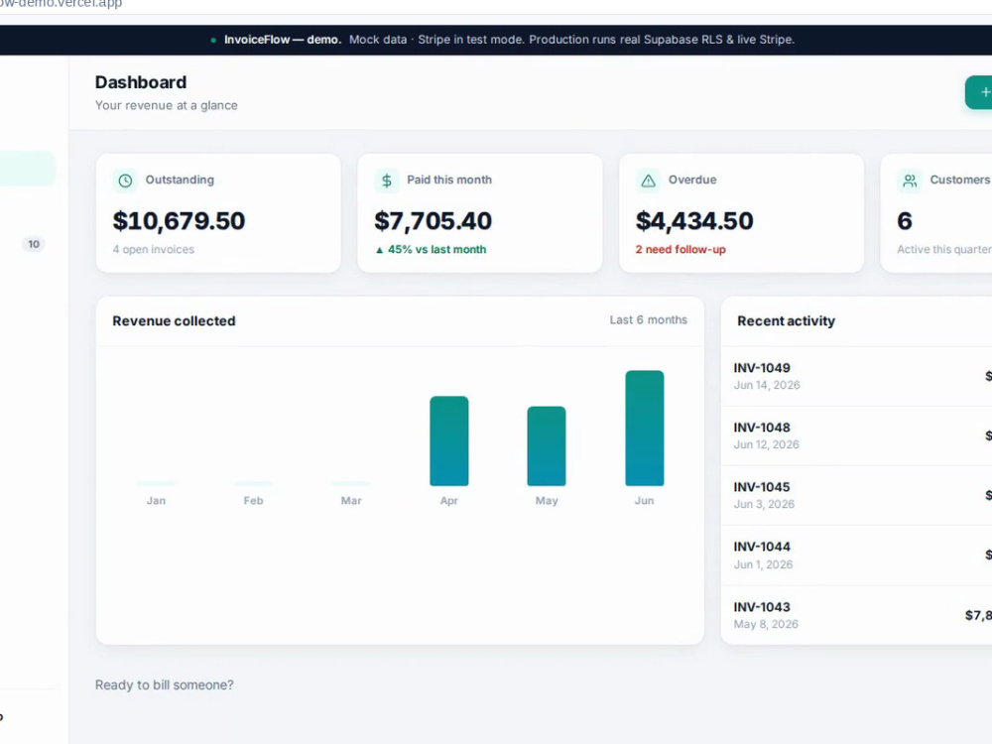Image resolution: width=992 pixels, height=744 pixels.
Task: Open recent activity row INV-1044
Action: [857, 556]
